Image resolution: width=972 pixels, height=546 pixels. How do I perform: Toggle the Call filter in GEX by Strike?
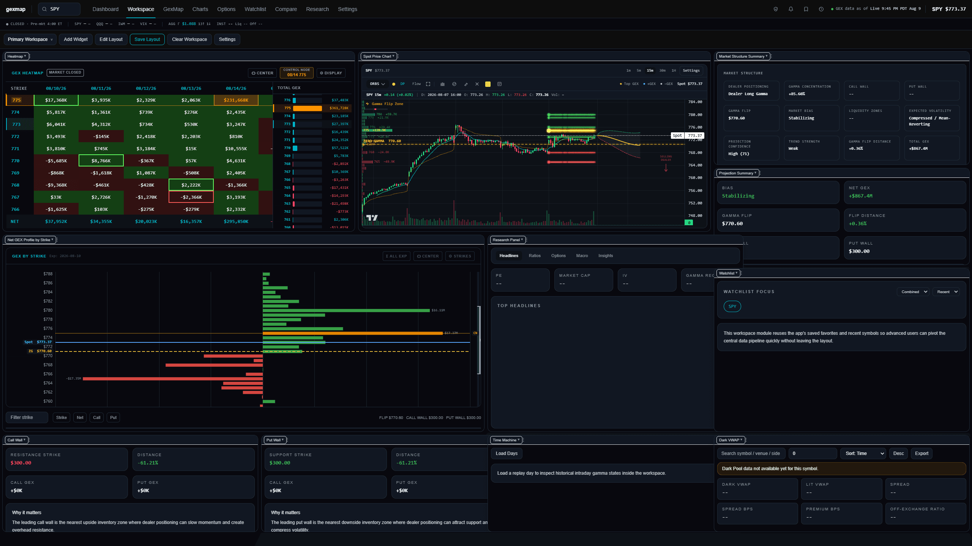(x=97, y=417)
